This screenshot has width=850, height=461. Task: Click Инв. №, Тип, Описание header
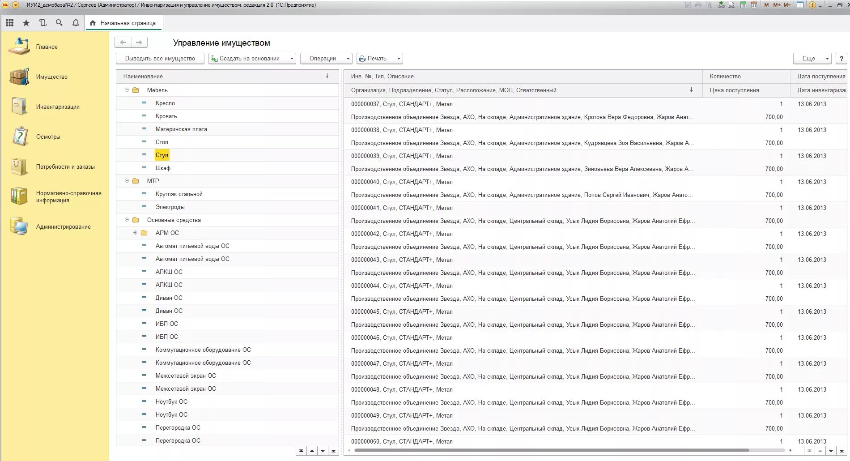523,77
